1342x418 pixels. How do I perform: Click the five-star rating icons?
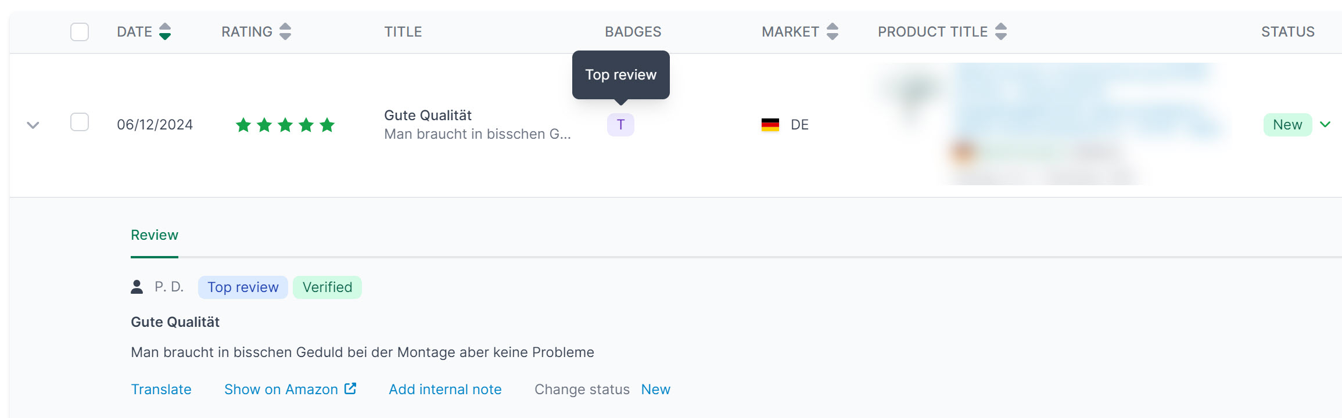click(x=285, y=125)
